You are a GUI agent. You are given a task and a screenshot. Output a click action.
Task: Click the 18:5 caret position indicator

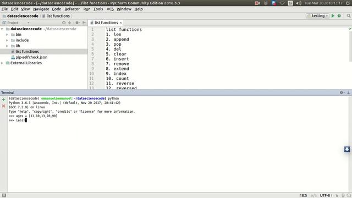coord(303,196)
